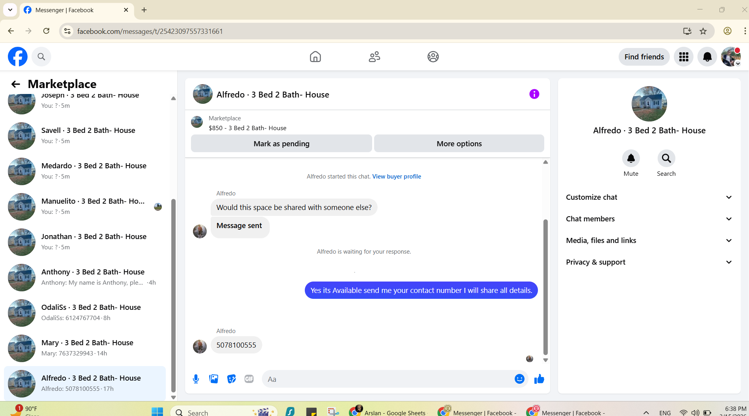Click the Facebook logo icon
749x416 pixels.
pos(18,57)
